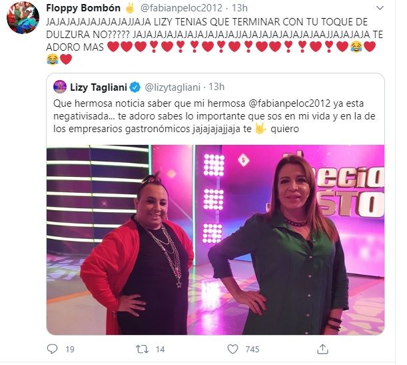Open the Lizy Tagliani display name
This screenshot has height=365, width=407.
click(x=99, y=87)
